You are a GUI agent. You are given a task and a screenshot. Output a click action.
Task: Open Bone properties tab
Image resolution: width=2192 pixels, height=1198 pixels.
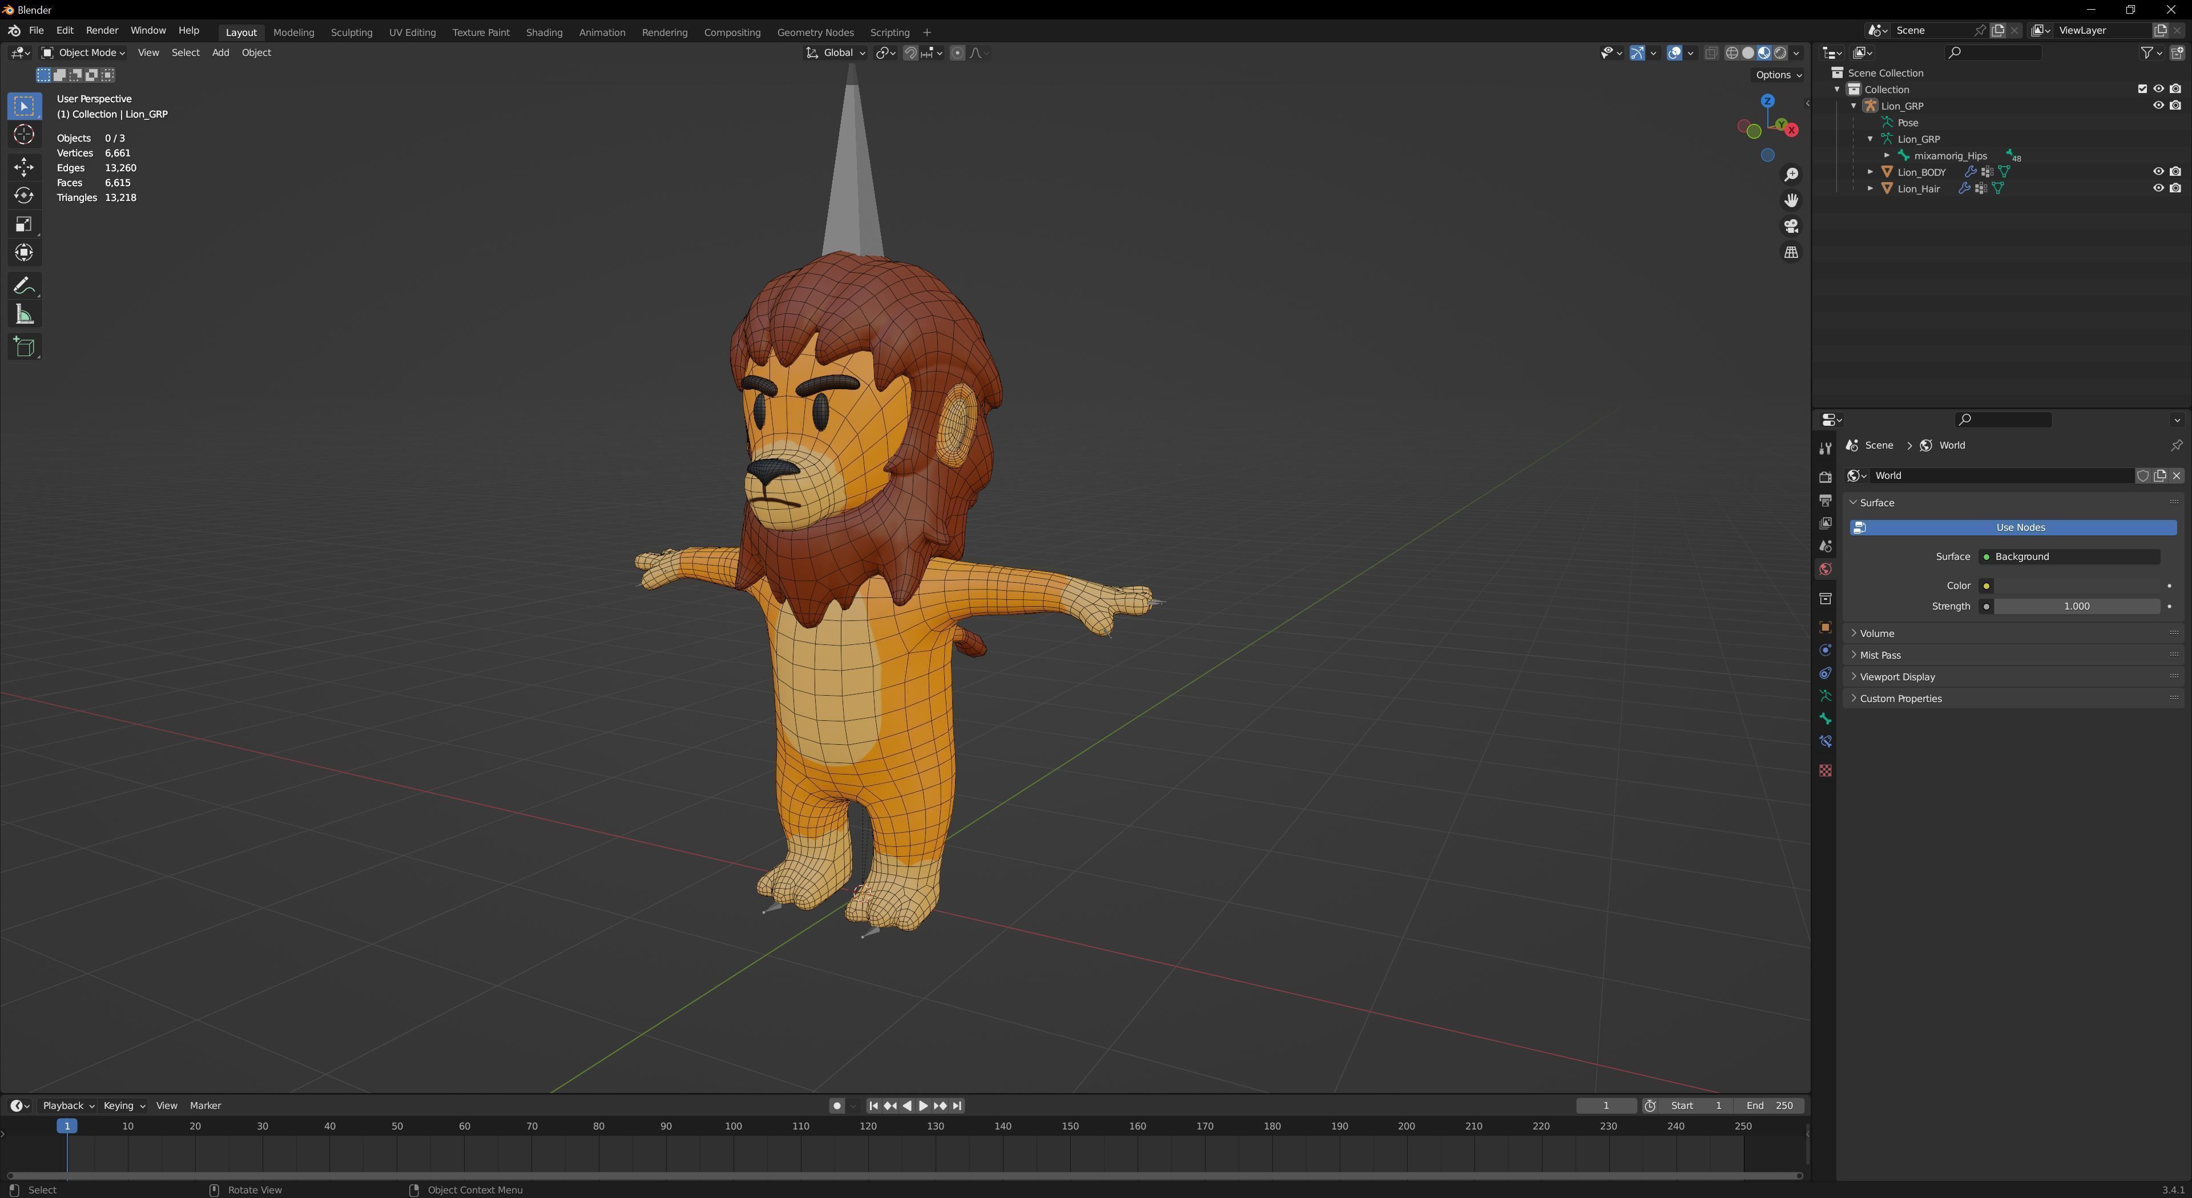[1824, 719]
